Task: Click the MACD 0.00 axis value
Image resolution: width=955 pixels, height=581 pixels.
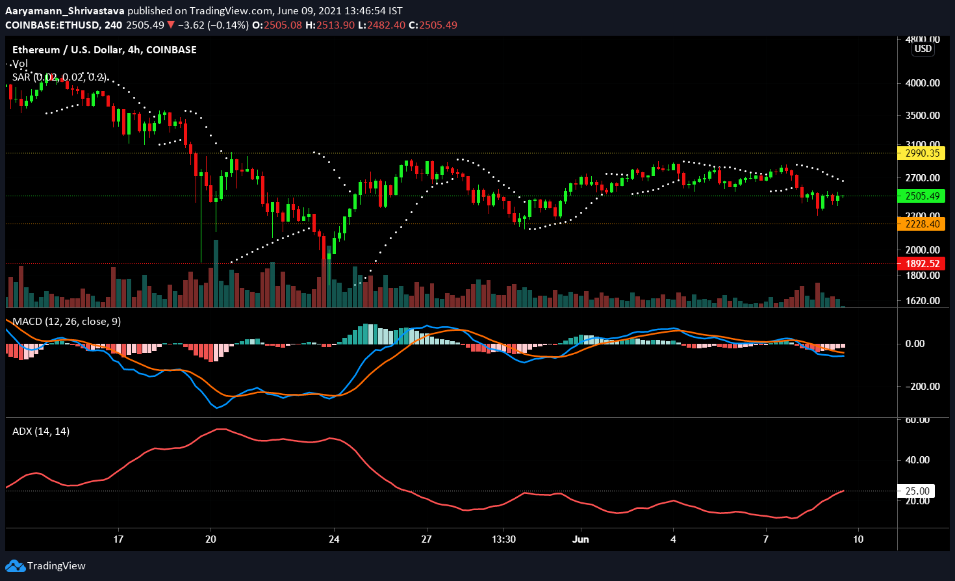Action: pyautogui.click(x=915, y=344)
